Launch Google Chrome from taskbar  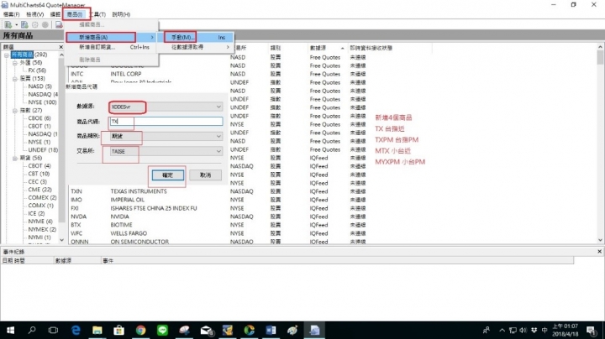pyautogui.click(x=141, y=330)
